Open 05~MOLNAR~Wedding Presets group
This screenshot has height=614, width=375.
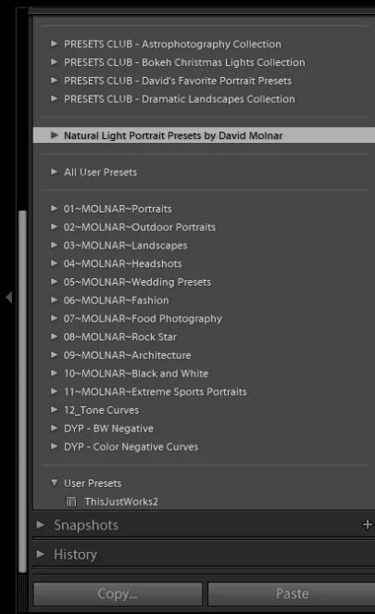coord(137,282)
